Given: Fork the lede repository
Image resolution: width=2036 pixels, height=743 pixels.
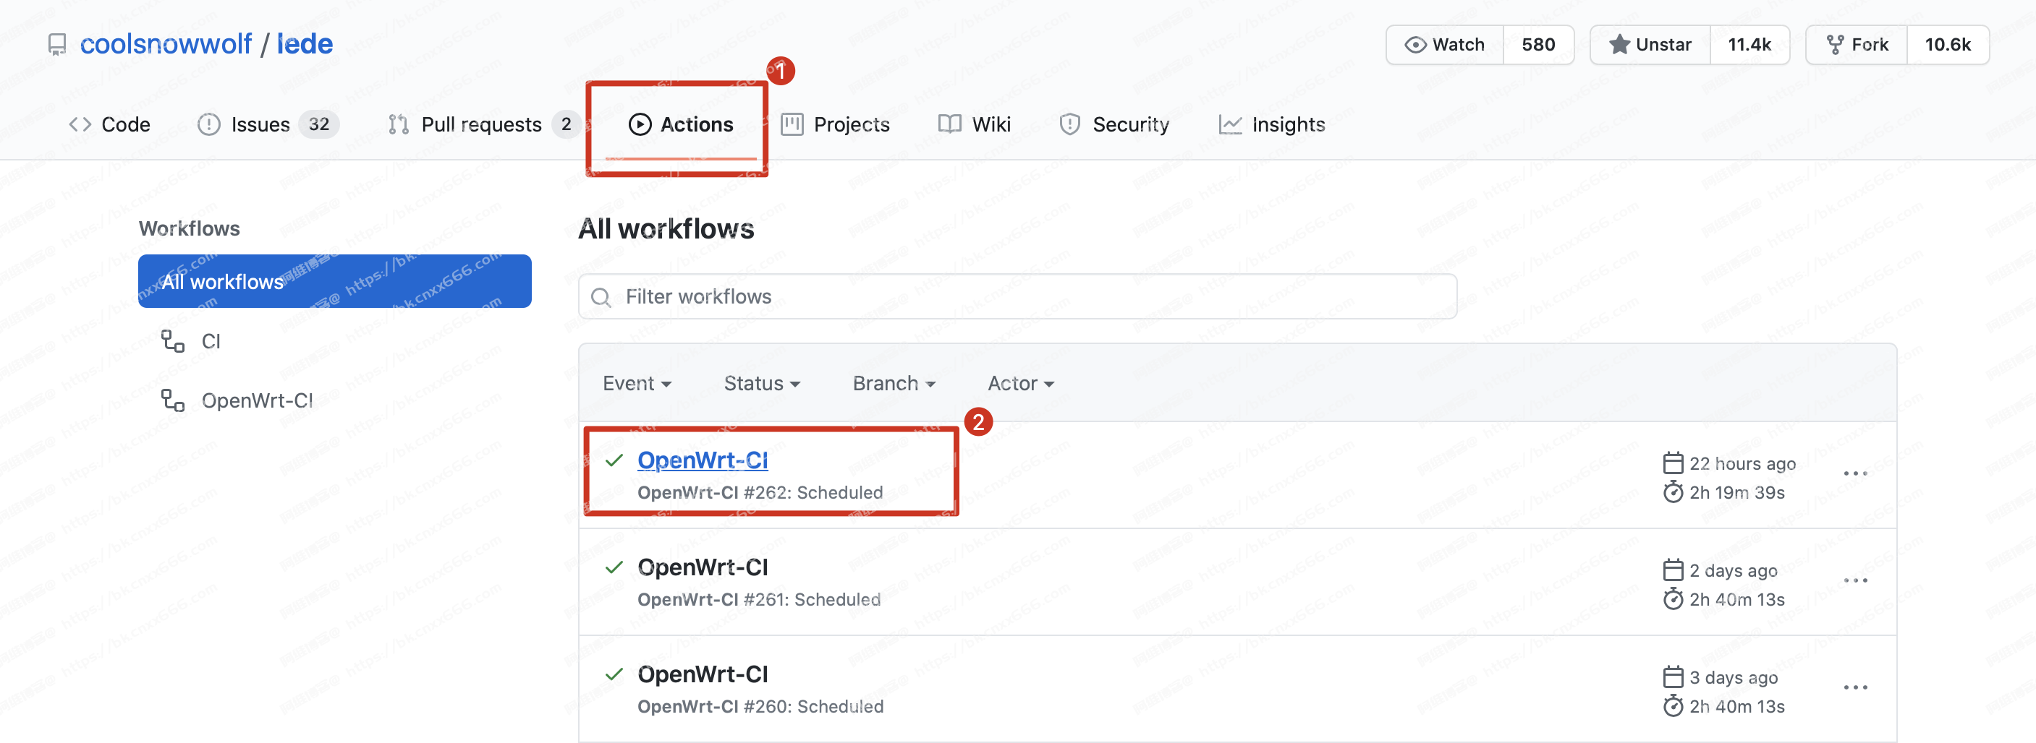Looking at the screenshot, I should click(x=1857, y=45).
